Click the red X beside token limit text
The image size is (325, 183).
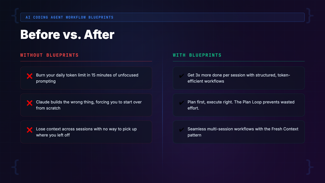29,76
